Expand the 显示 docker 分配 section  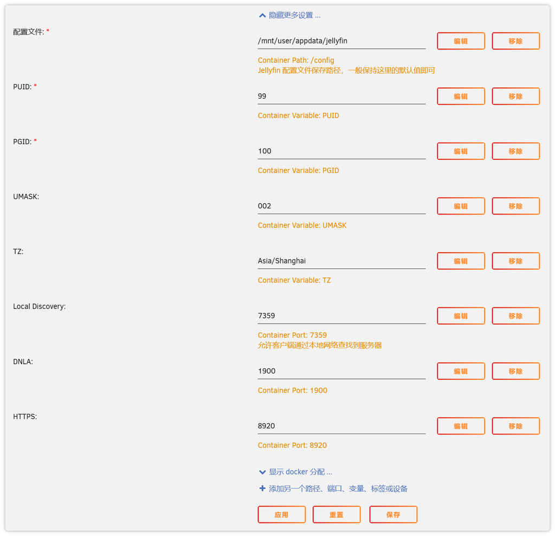pos(295,472)
